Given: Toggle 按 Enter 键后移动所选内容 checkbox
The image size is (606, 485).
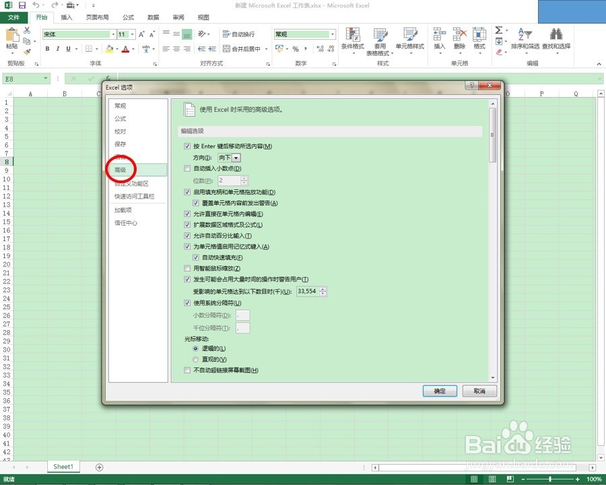Looking at the screenshot, I should pyautogui.click(x=187, y=146).
